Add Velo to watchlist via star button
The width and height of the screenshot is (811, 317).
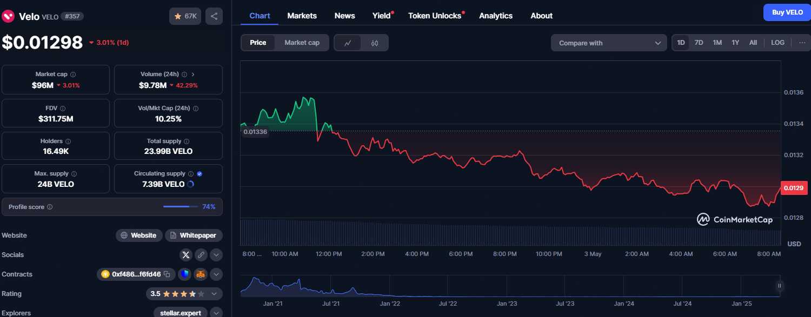point(185,16)
